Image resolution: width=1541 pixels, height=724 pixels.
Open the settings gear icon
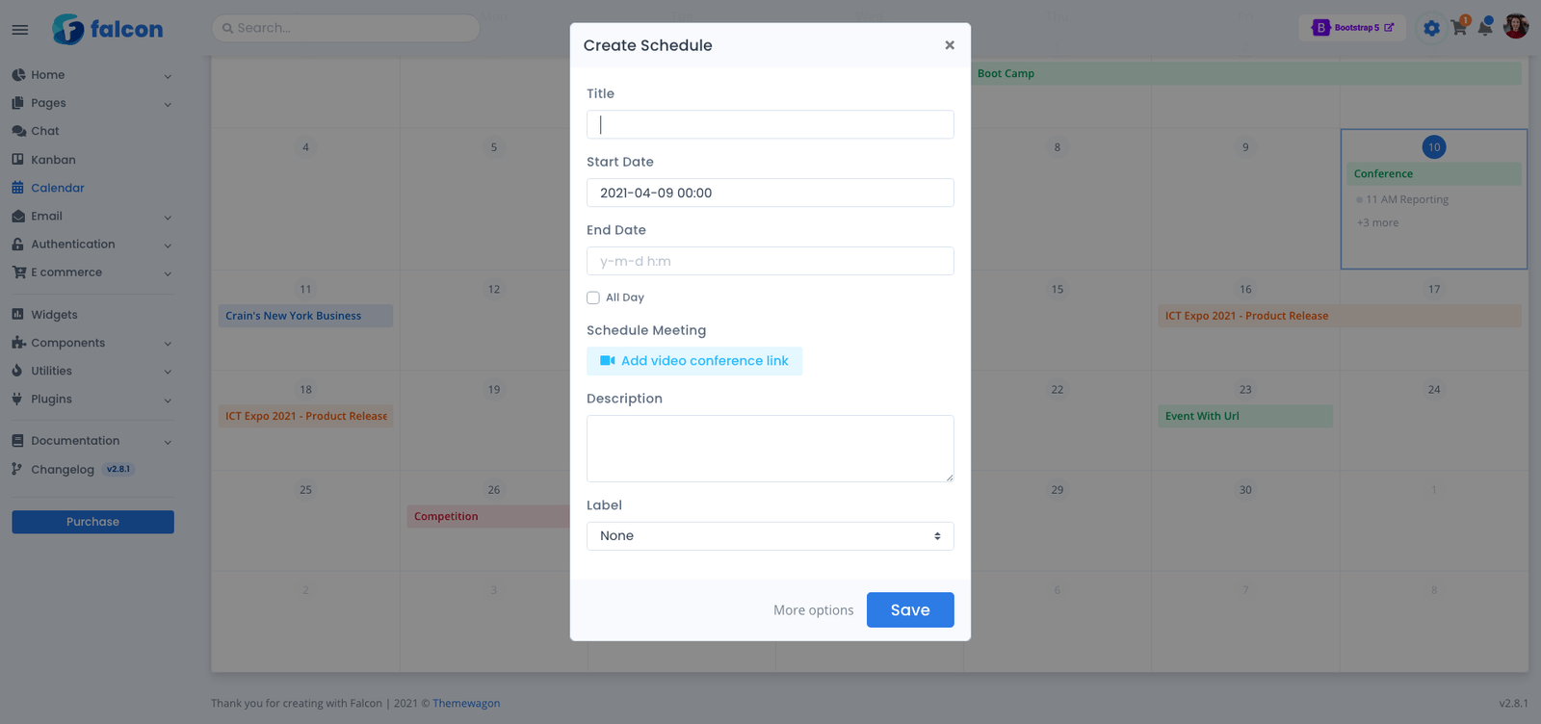(x=1431, y=28)
